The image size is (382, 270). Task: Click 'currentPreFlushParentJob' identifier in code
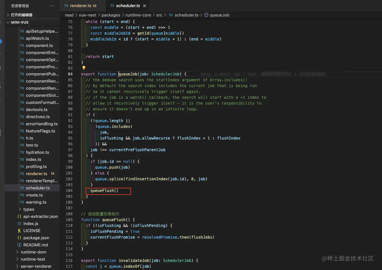click(137, 150)
